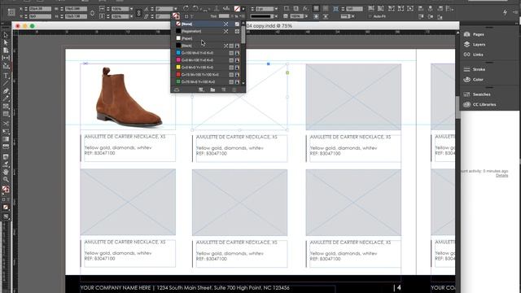Open the rotation angle dropdown
This screenshot has width=521, height=293.
click(176, 9)
